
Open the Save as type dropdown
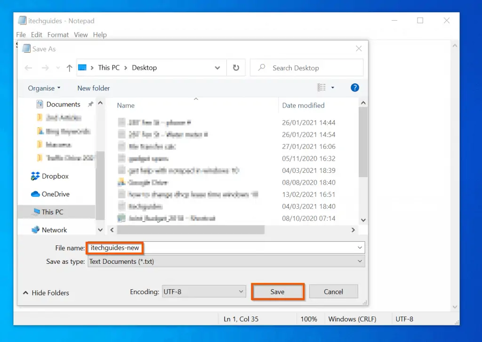tap(226, 261)
